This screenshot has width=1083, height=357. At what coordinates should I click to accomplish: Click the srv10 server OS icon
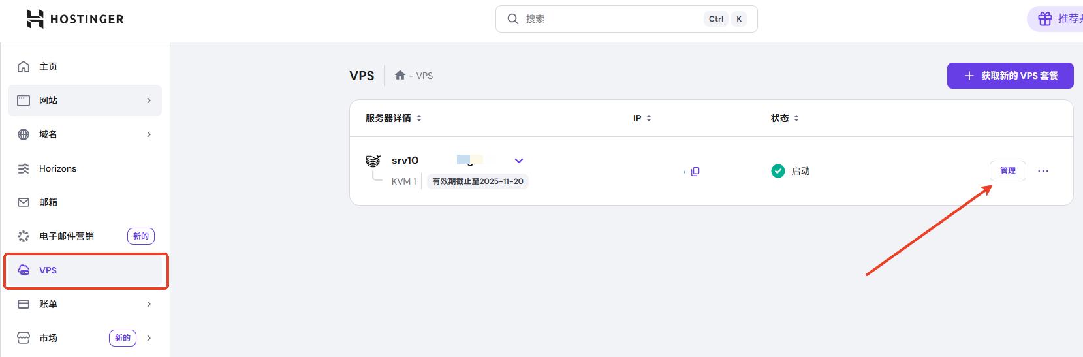pyautogui.click(x=373, y=161)
